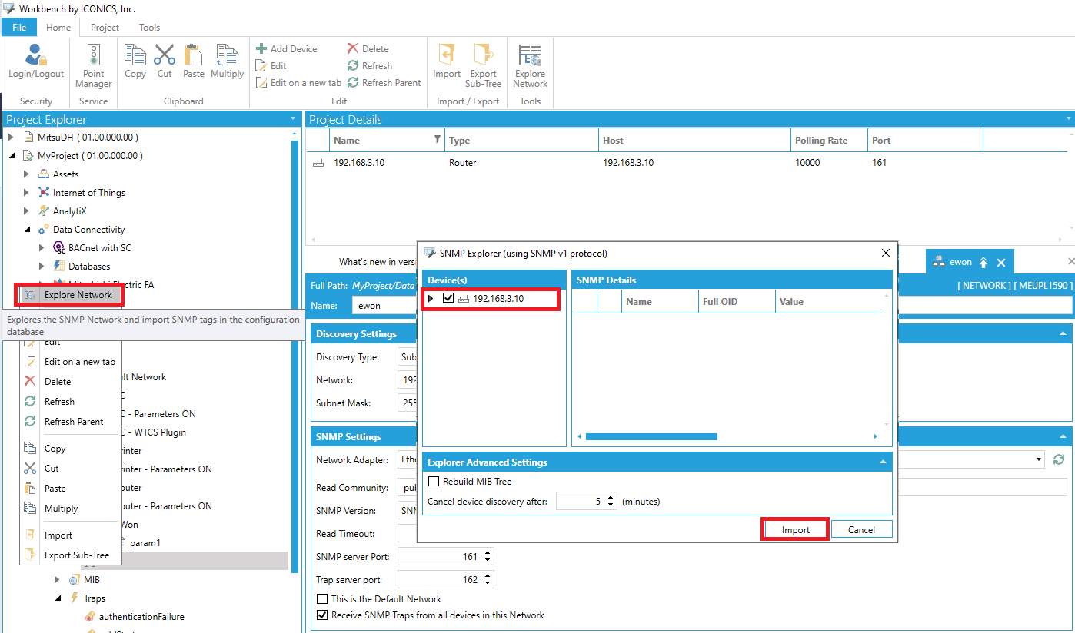This screenshot has width=1075, height=633.
Task: Click Import button in SNMP Explorer
Action: pos(796,530)
